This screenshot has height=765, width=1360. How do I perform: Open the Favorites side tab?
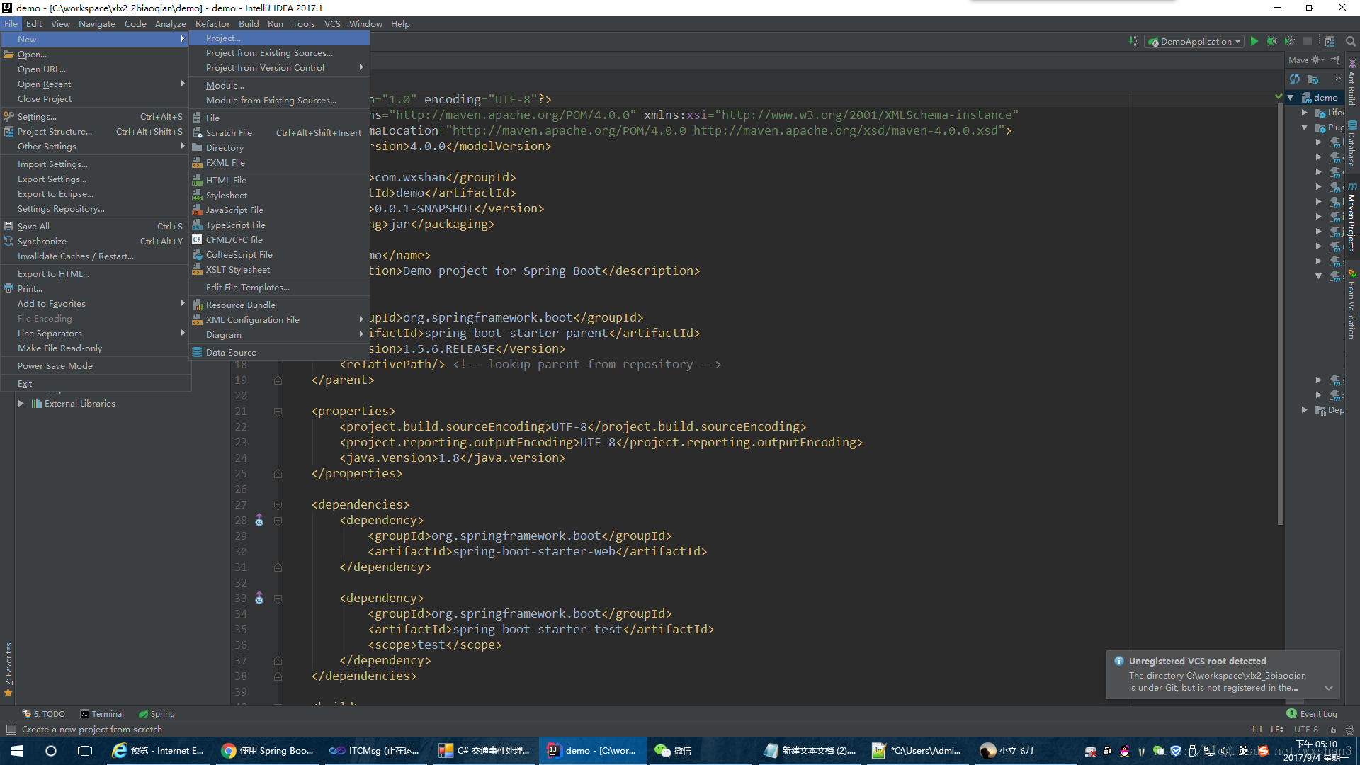tap(8, 669)
